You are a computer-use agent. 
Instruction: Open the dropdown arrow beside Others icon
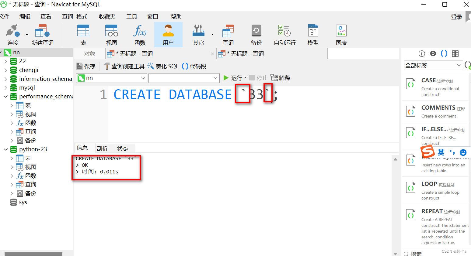pos(212,35)
